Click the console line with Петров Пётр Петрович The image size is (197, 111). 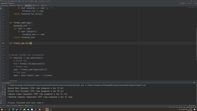pos(36,91)
